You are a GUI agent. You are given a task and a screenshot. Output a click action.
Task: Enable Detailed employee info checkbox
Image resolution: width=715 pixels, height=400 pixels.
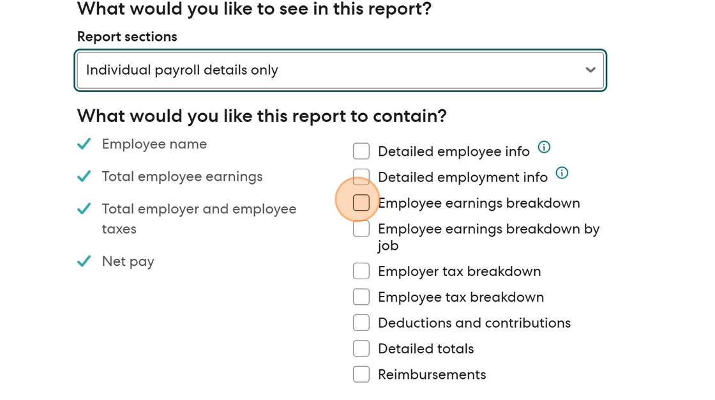click(x=361, y=151)
